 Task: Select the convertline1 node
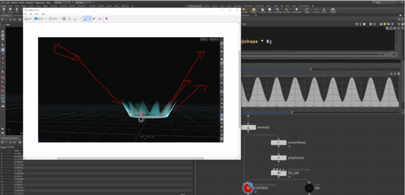(x=279, y=143)
